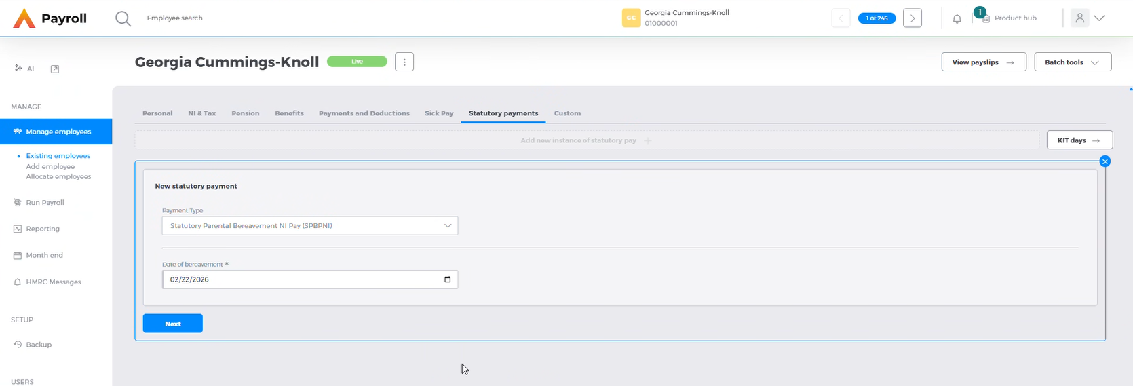This screenshot has height=386, width=1133.
Task: Click the search magnifier icon
Action: [123, 18]
